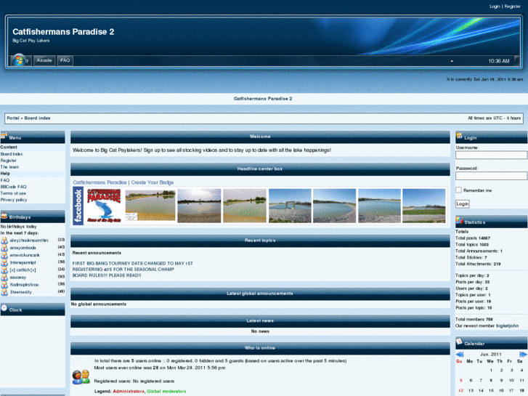The width and height of the screenshot is (528, 396).
Task: Open The team in the Menu sidebar
Action: click(x=9, y=167)
